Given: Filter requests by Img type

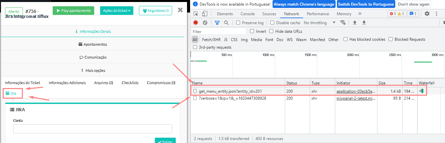Looking at the screenshot, I should tap(244, 39).
